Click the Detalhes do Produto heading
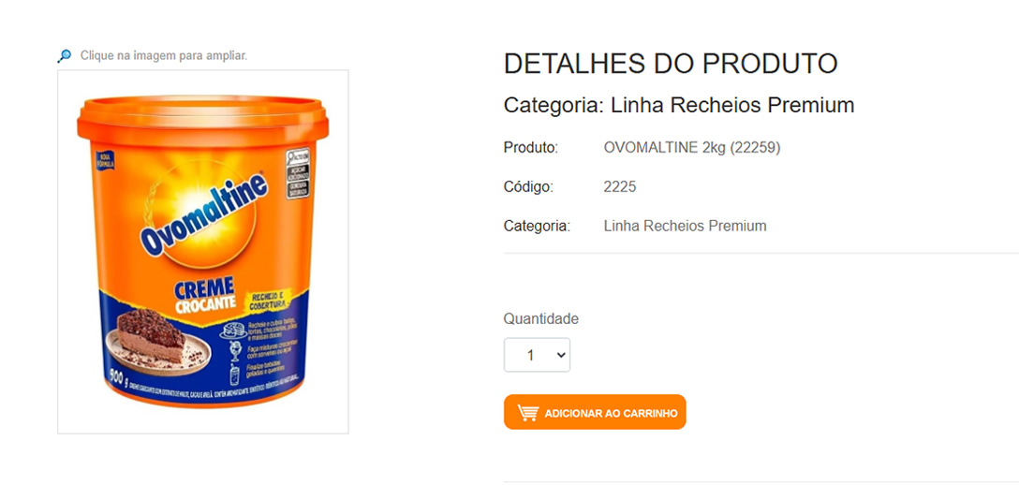 (x=671, y=64)
